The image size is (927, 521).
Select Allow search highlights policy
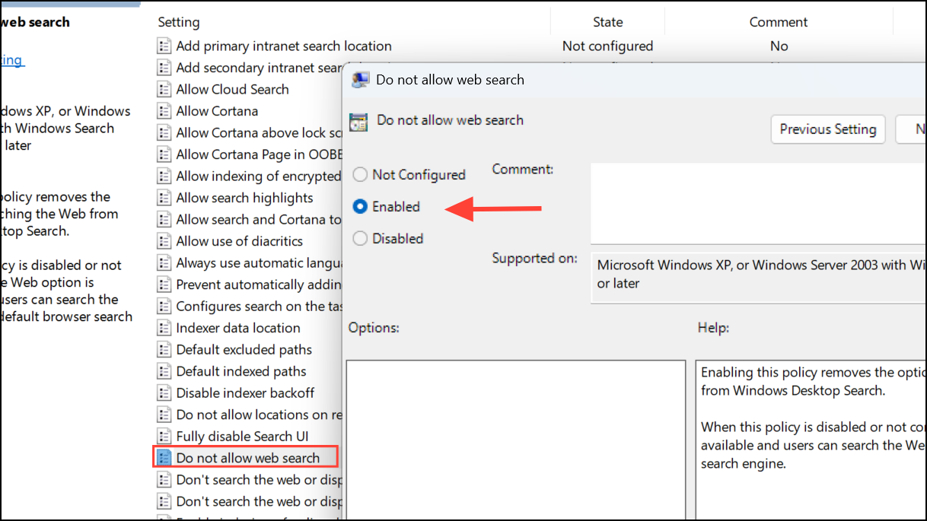click(244, 198)
